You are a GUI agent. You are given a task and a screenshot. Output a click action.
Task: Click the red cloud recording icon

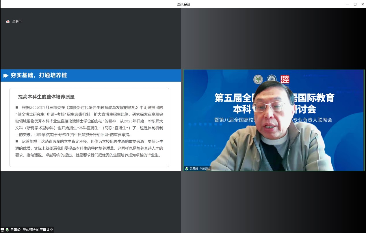[8, 22]
